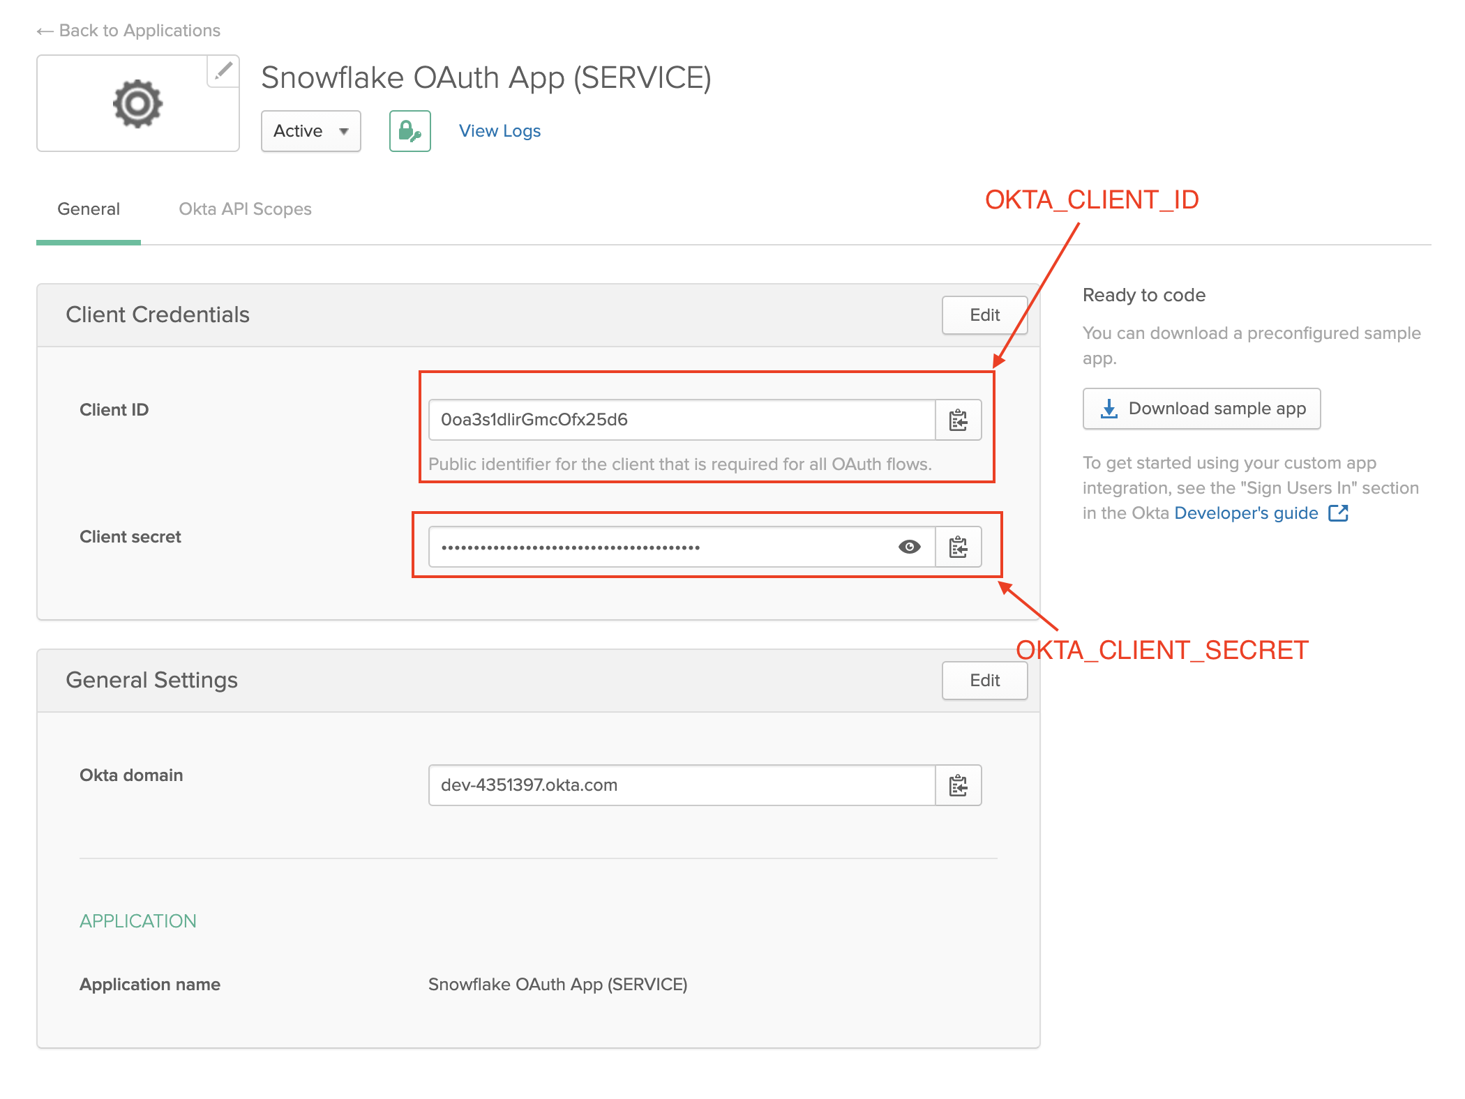The height and width of the screenshot is (1099, 1465).
Task: Open the Okta Developer's guide link
Action: click(x=1247, y=513)
